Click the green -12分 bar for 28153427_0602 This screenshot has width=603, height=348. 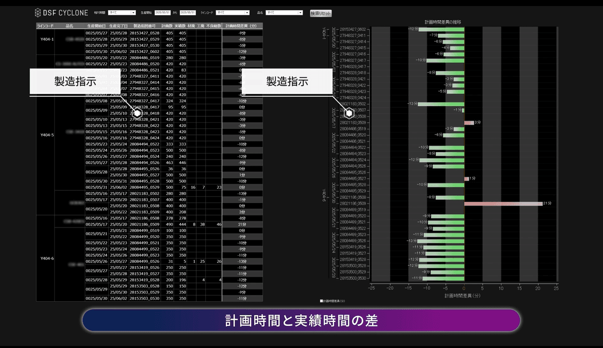click(x=442, y=29)
